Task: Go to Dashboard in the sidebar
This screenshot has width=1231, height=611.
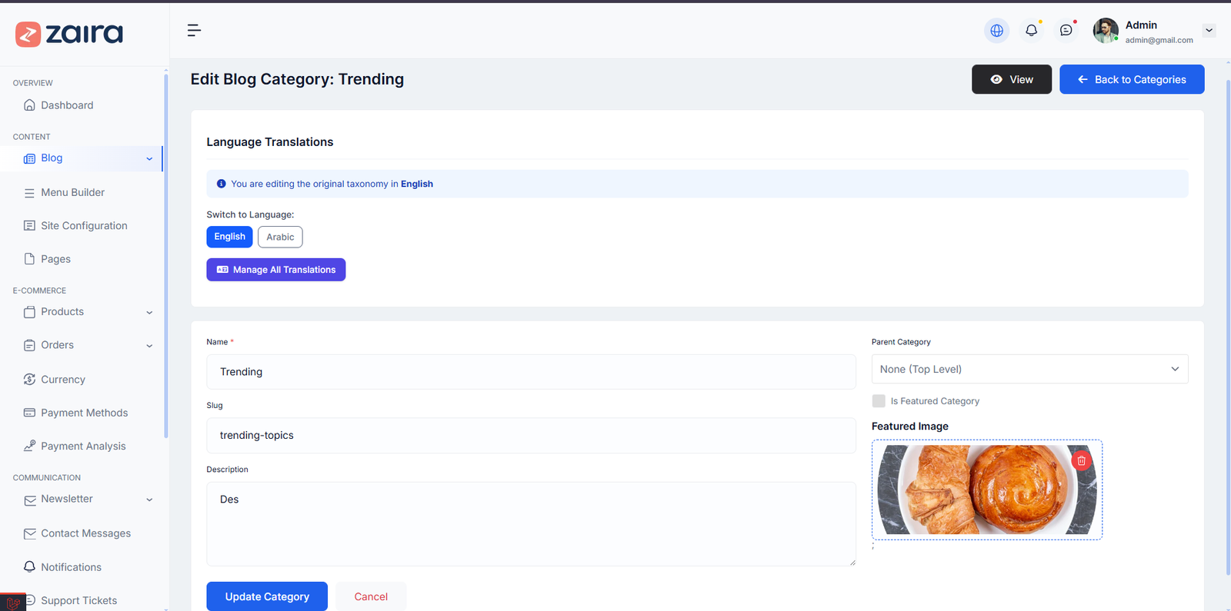Action: (67, 105)
